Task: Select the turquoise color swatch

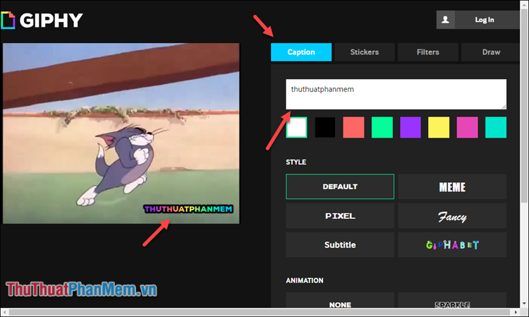Action: (496, 127)
